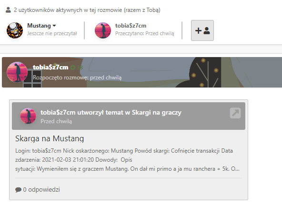Open tobia$z7cm participant name link
The image size is (282, 224).
pyautogui.click(x=131, y=26)
